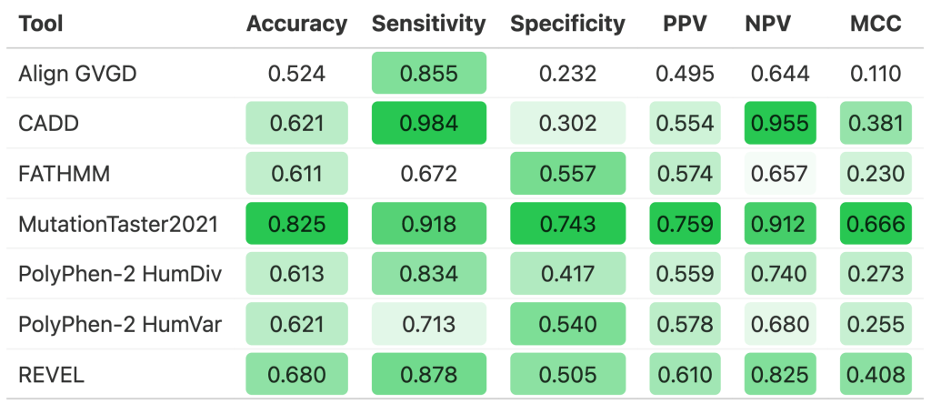This screenshot has height=414, width=931.
Task: Click Align GVGD's 0.232 specificity value
Action: pos(568,74)
